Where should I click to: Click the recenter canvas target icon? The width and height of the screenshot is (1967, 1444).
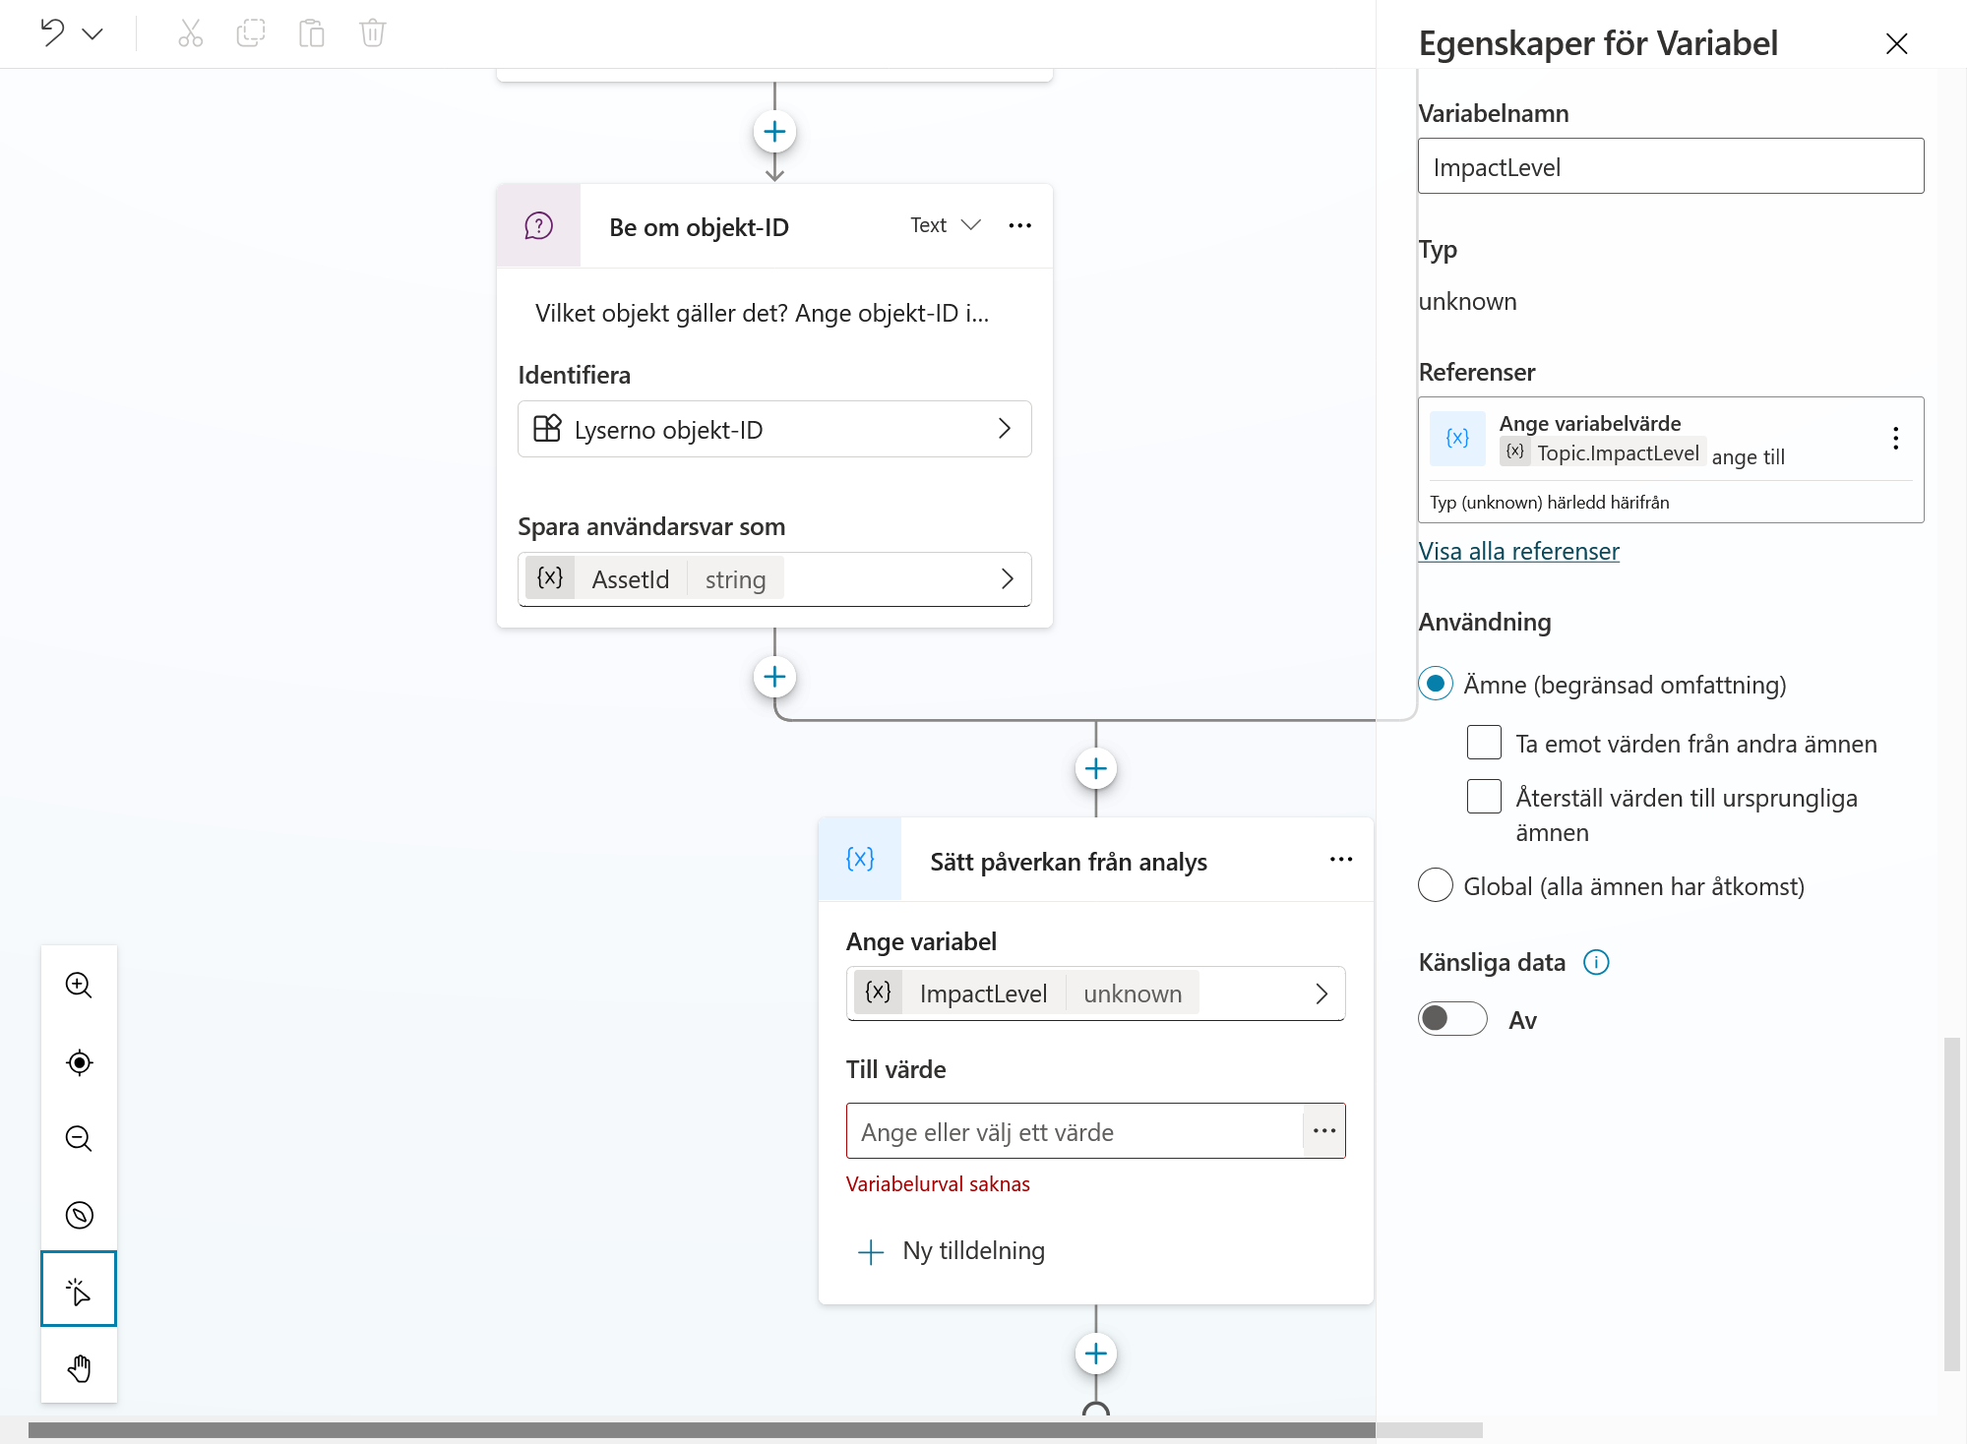pyautogui.click(x=79, y=1062)
